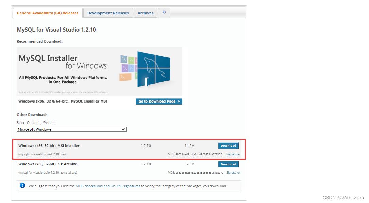Select the text mysql-for-visualstudio-1.2.10.msi
369x203 pixels.
(x=42, y=154)
